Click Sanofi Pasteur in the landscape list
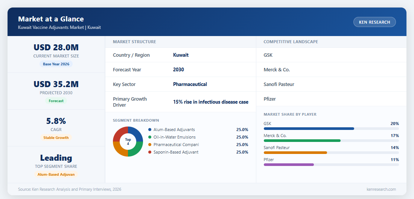This screenshot has width=414, height=199. point(279,84)
